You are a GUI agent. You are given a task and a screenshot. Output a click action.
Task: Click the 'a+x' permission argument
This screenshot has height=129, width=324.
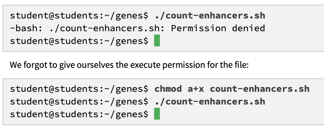(x=196, y=89)
